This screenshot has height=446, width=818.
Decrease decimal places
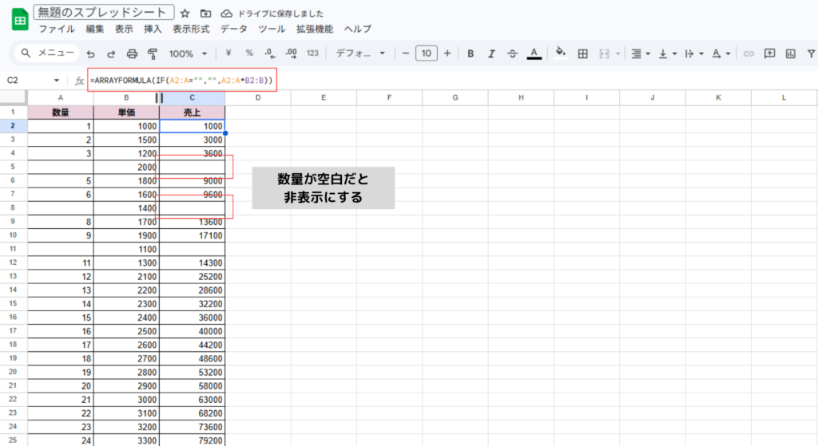pyautogui.click(x=270, y=53)
